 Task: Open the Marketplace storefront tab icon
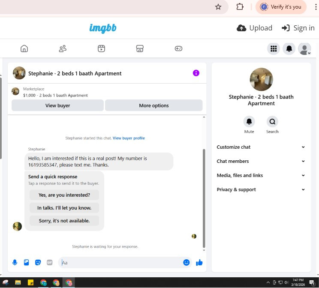click(x=140, y=48)
